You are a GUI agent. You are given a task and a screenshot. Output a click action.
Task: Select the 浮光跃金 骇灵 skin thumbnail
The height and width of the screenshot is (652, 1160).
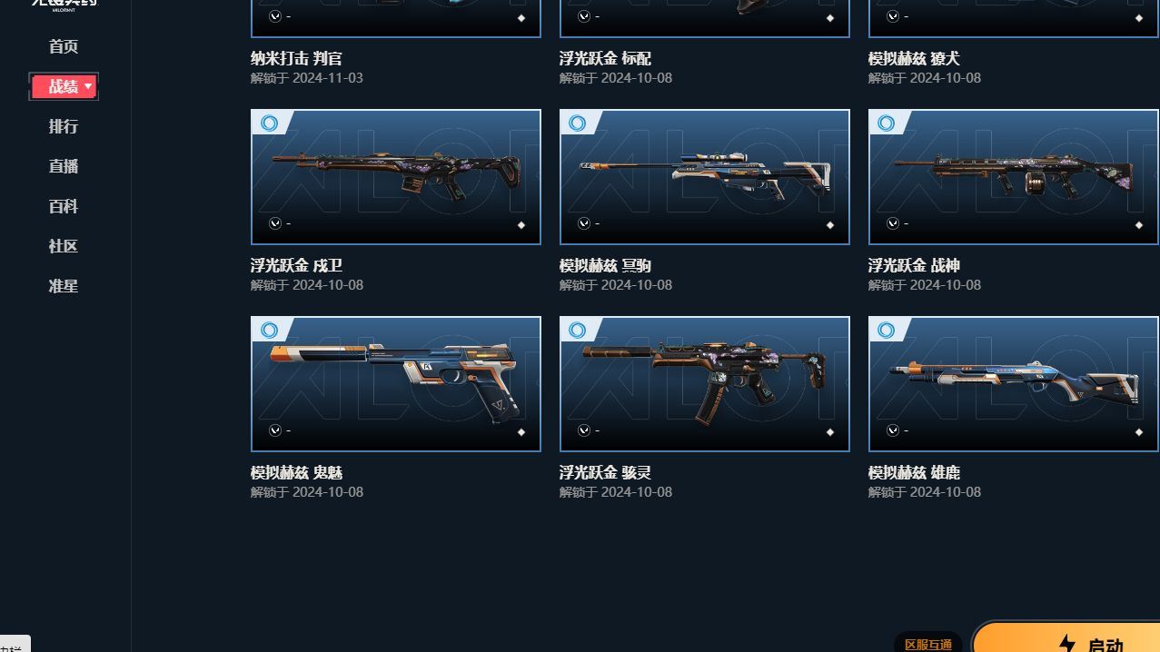point(705,384)
